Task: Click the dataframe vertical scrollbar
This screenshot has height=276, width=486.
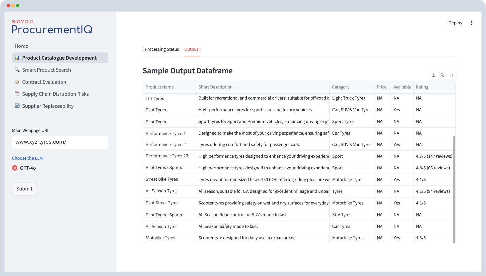Action: (x=454, y=189)
